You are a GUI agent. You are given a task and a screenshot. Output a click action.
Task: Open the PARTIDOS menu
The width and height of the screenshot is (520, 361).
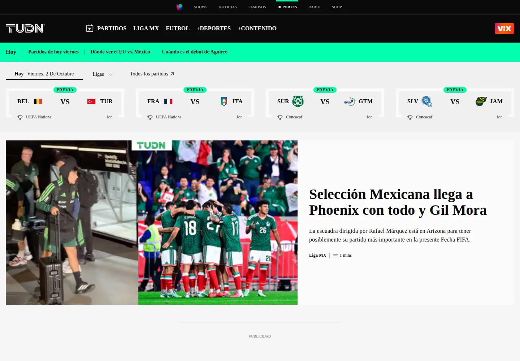(112, 28)
